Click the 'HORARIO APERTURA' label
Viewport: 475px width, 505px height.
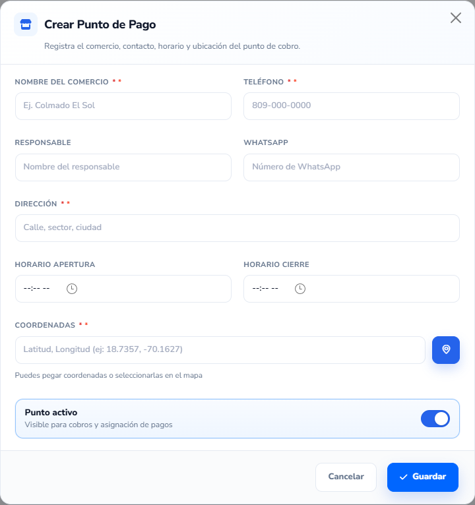coord(55,264)
